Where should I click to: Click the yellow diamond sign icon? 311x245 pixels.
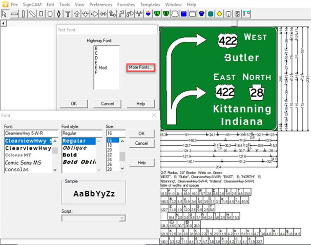[219, 13]
